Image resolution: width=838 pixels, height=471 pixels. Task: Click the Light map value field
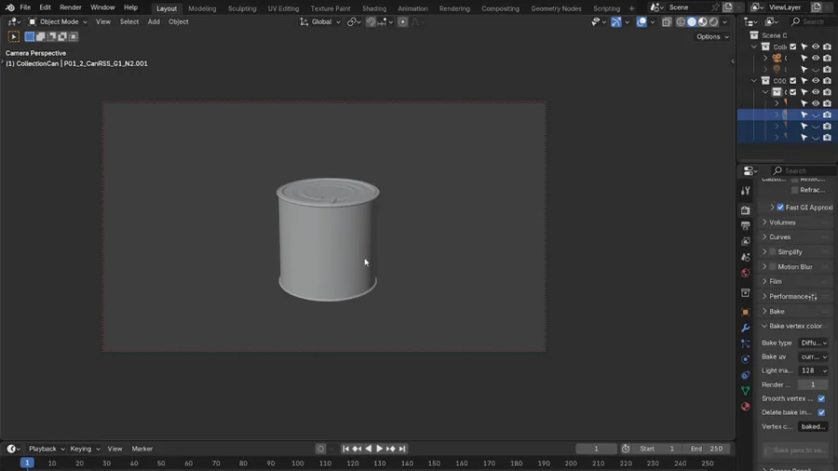(813, 370)
